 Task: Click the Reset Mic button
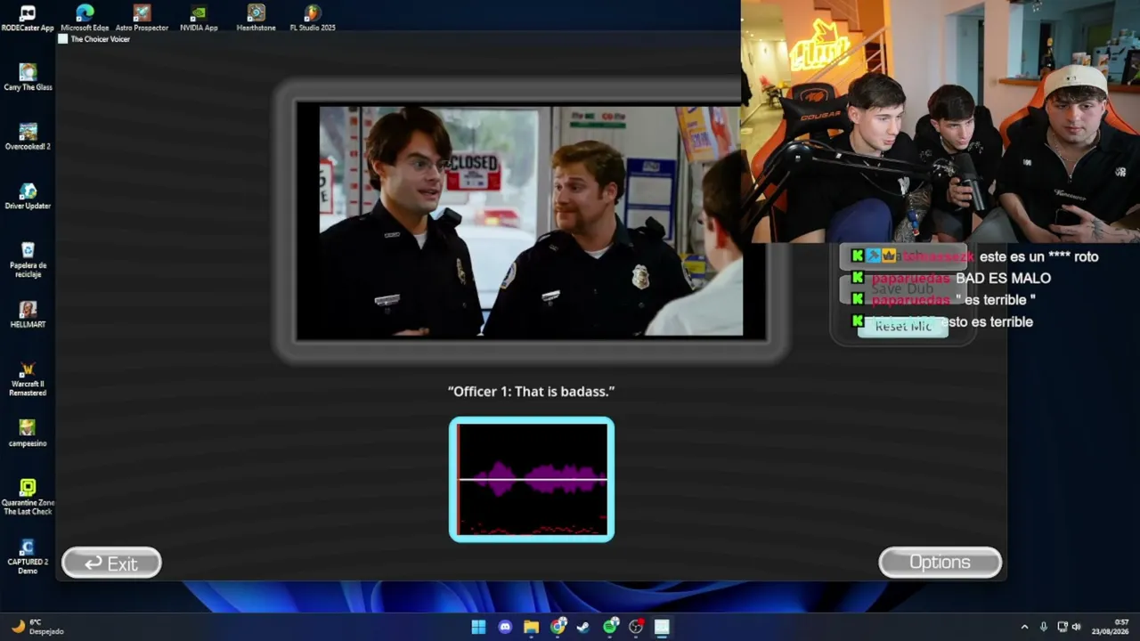(x=903, y=326)
